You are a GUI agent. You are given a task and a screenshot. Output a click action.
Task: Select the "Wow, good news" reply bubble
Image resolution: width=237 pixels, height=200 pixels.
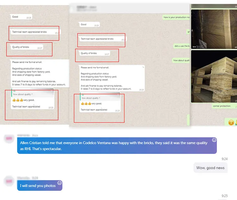pos(210,168)
